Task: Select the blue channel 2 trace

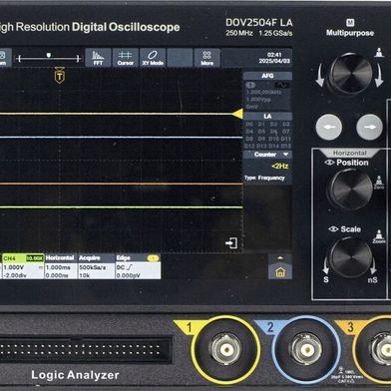Action: coord(121,137)
